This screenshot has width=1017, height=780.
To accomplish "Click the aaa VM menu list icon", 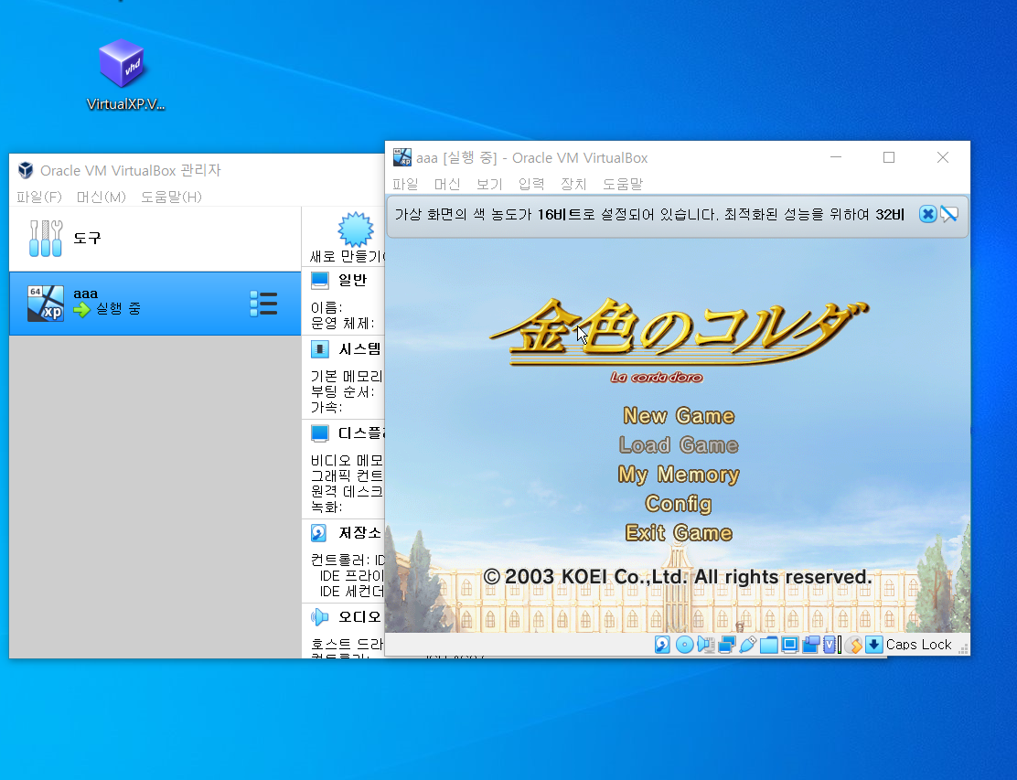I will click(263, 304).
